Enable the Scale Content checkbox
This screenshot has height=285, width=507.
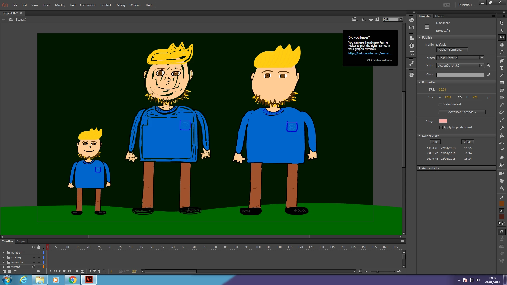click(x=440, y=104)
